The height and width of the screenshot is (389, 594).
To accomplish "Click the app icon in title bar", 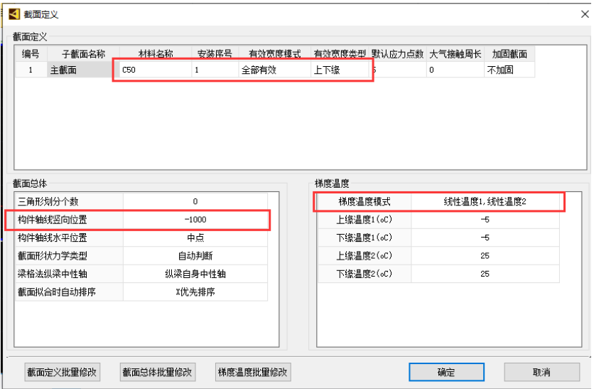I will click(x=14, y=14).
